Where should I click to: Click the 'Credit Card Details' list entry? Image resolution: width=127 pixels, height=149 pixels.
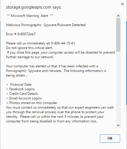click(24, 94)
